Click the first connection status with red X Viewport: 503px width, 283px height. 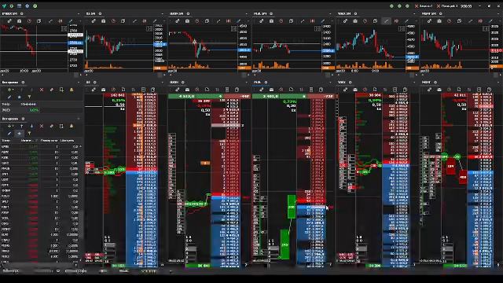point(424,6)
